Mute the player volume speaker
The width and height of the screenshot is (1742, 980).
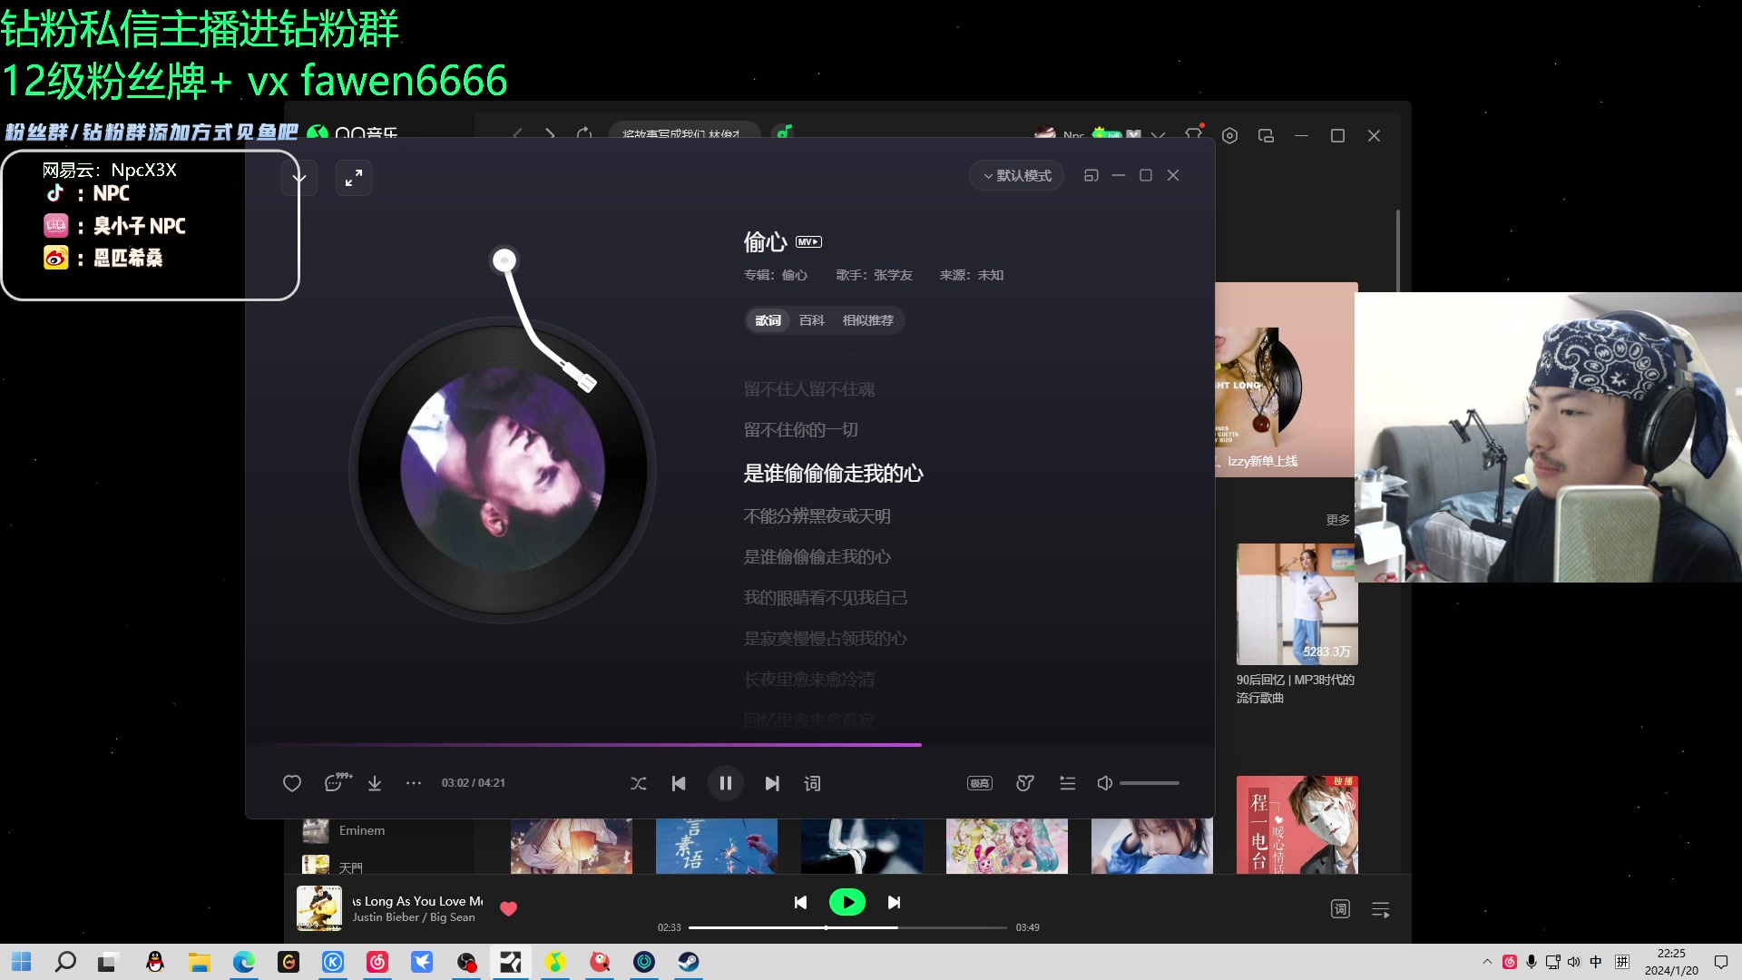point(1104,783)
